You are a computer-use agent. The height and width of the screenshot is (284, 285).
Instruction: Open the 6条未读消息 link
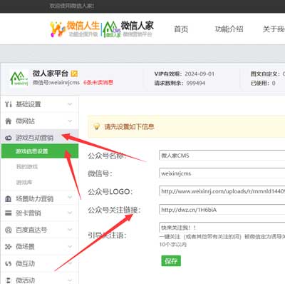tap(98, 83)
